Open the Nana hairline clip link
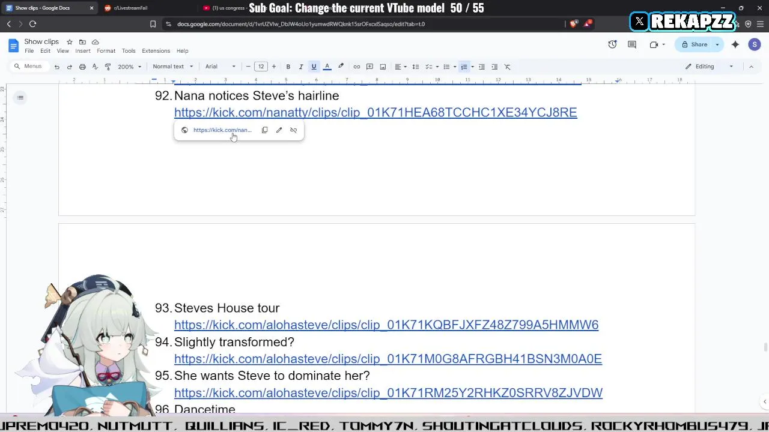 tap(375, 112)
